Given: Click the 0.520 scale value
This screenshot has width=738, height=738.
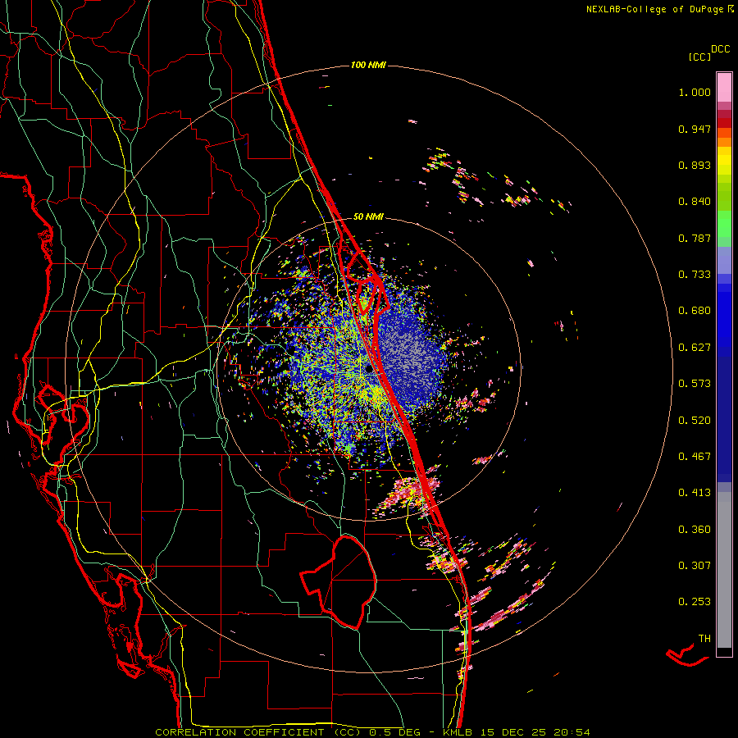Looking at the screenshot, I should [695, 421].
